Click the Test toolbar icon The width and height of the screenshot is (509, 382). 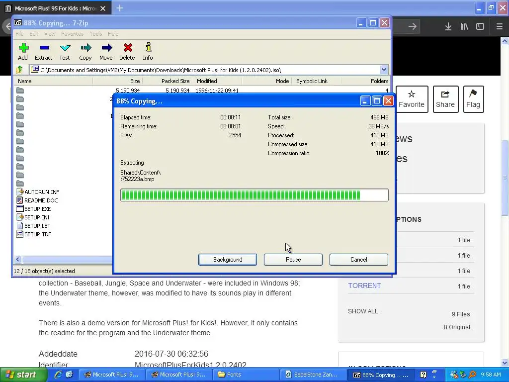pos(65,51)
